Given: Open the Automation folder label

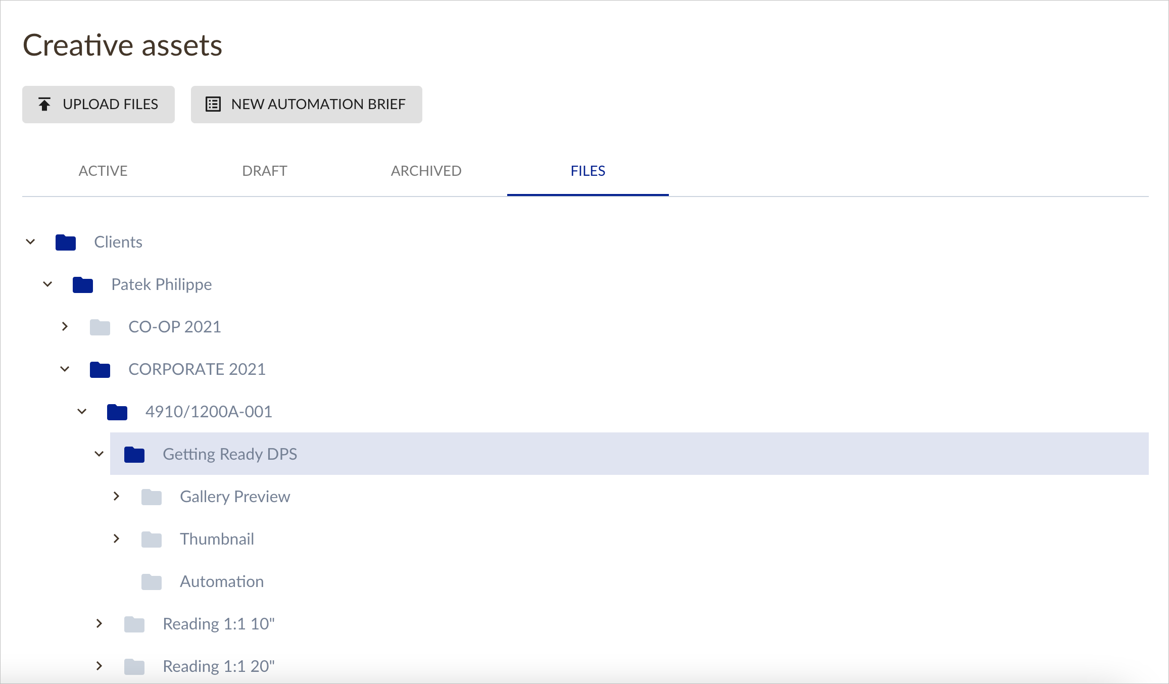Looking at the screenshot, I should 222,581.
